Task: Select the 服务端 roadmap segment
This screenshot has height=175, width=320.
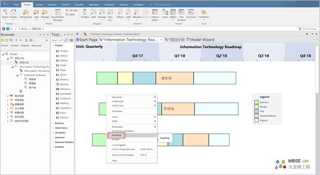Action: coord(175,78)
